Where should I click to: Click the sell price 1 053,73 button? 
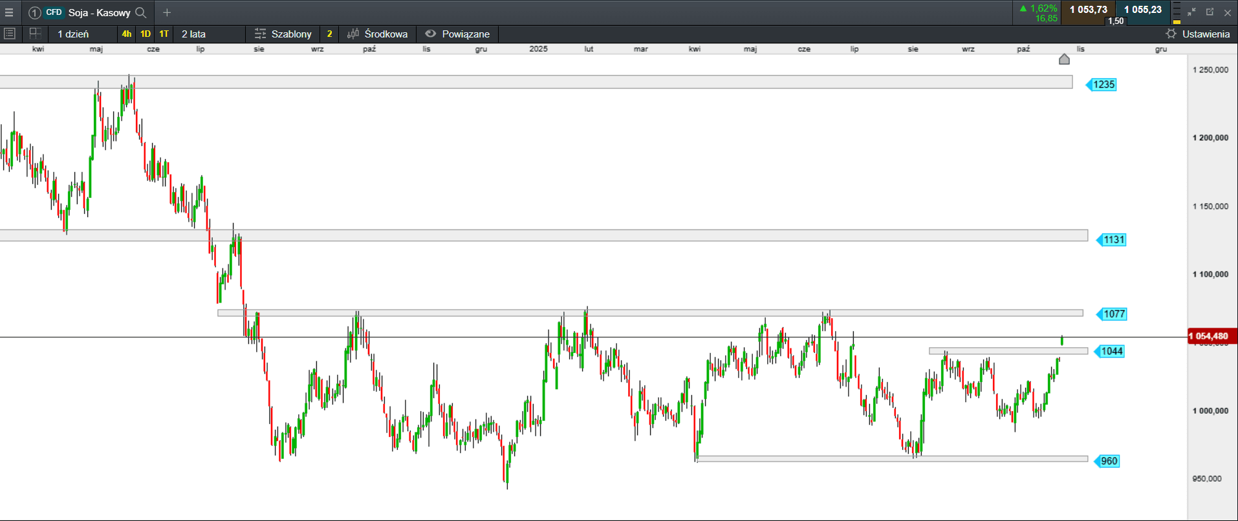point(1089,10)
